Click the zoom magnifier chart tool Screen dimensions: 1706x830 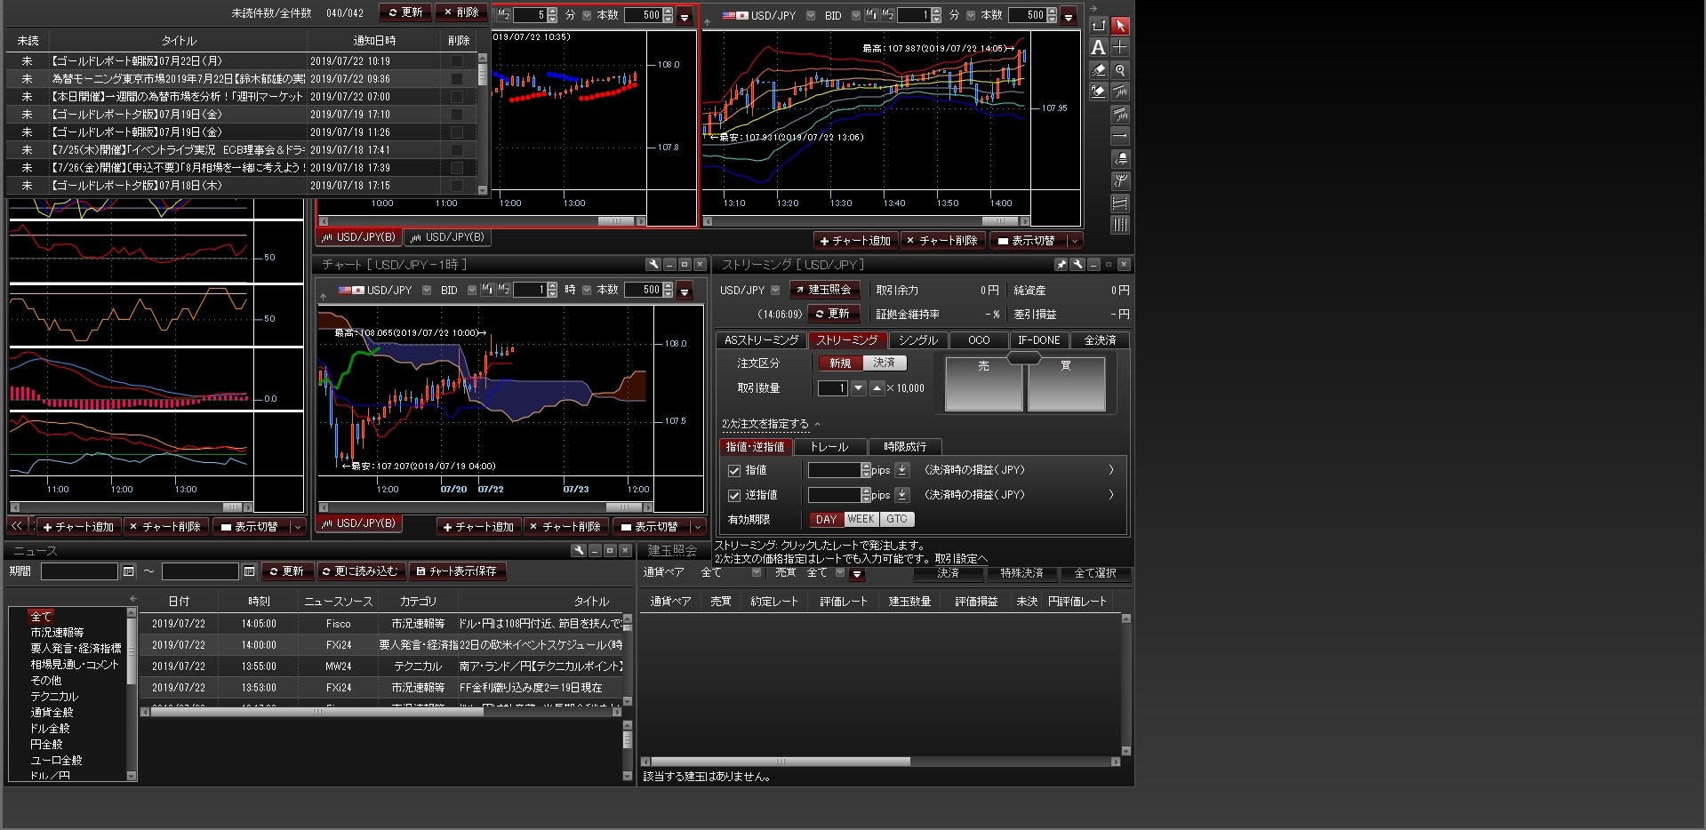(1120, 70)
